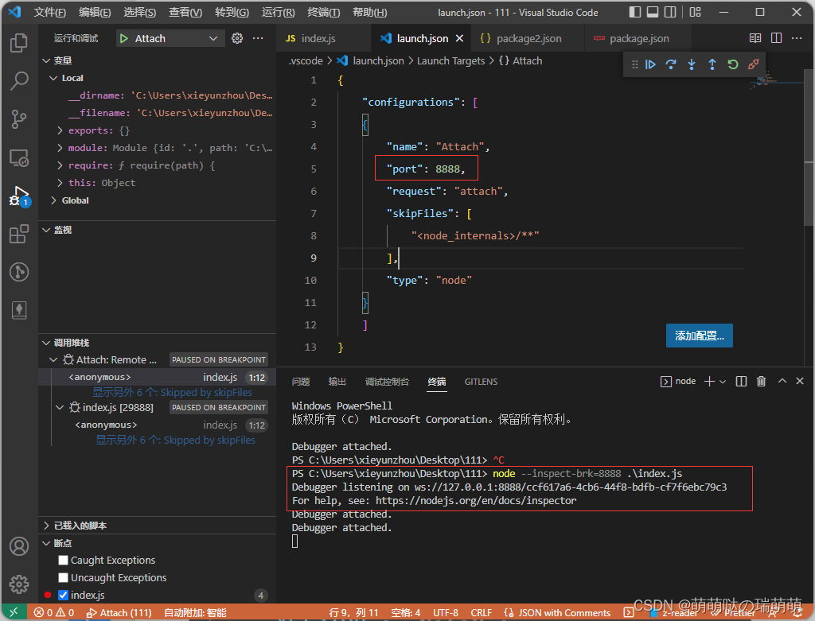
Task: Open the 运行(R) menu
Action: pyautogui.click(x=278, y=13)
